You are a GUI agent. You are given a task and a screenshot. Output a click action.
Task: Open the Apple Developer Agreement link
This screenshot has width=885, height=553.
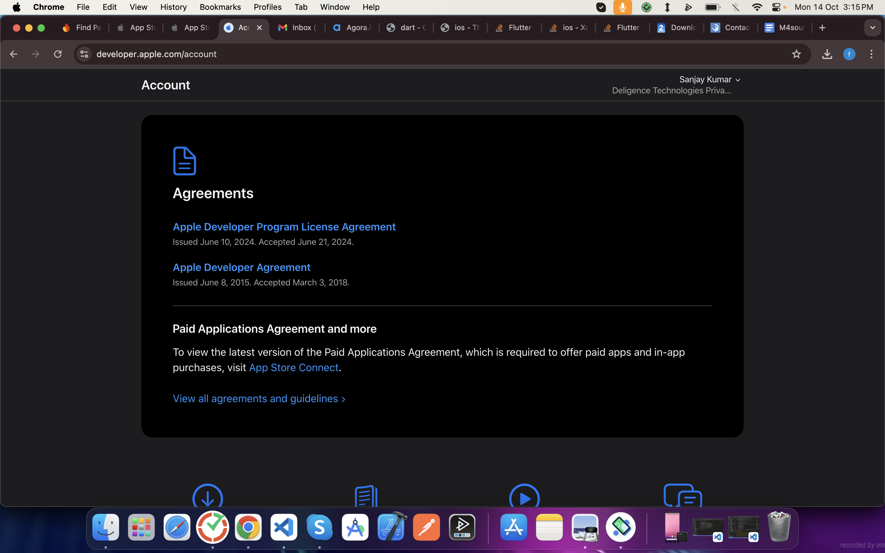point(241,267)
